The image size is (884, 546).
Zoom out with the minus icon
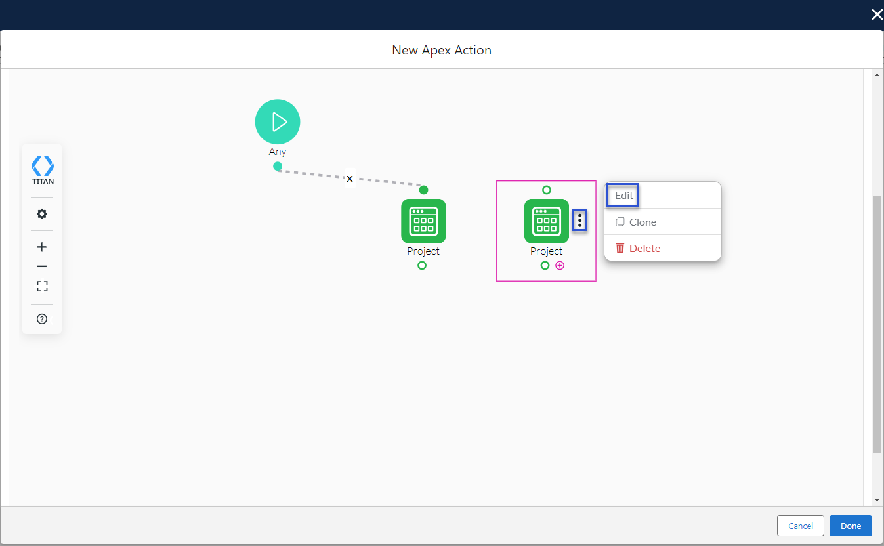[42, 266]
